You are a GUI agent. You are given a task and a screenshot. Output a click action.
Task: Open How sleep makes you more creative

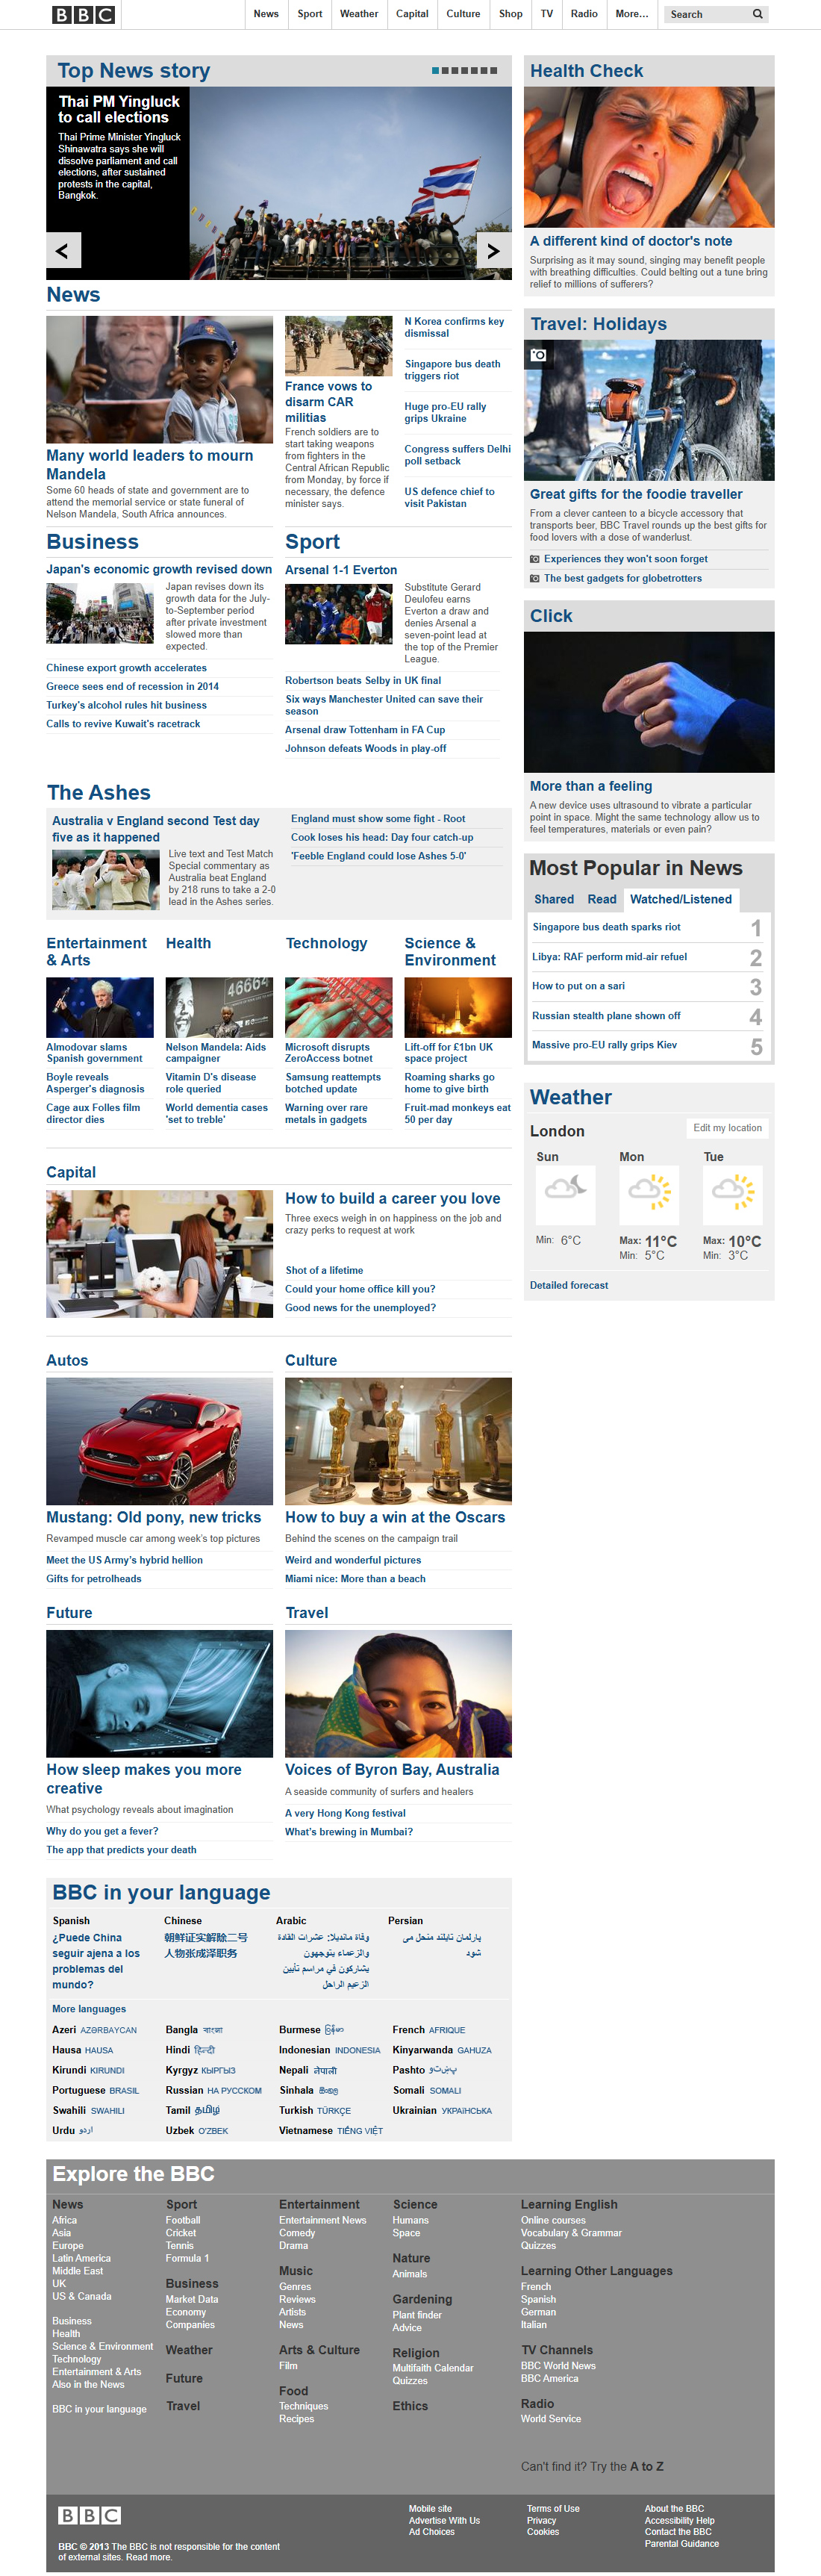[x=144, y=1779]
